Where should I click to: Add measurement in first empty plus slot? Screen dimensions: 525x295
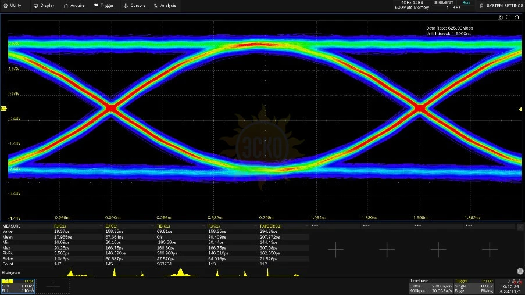click(335, 250)
